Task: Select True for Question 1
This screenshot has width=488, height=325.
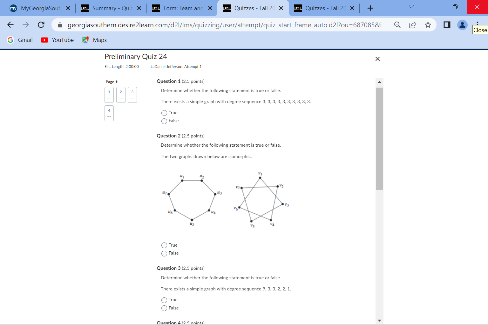Action: [164, 113]
